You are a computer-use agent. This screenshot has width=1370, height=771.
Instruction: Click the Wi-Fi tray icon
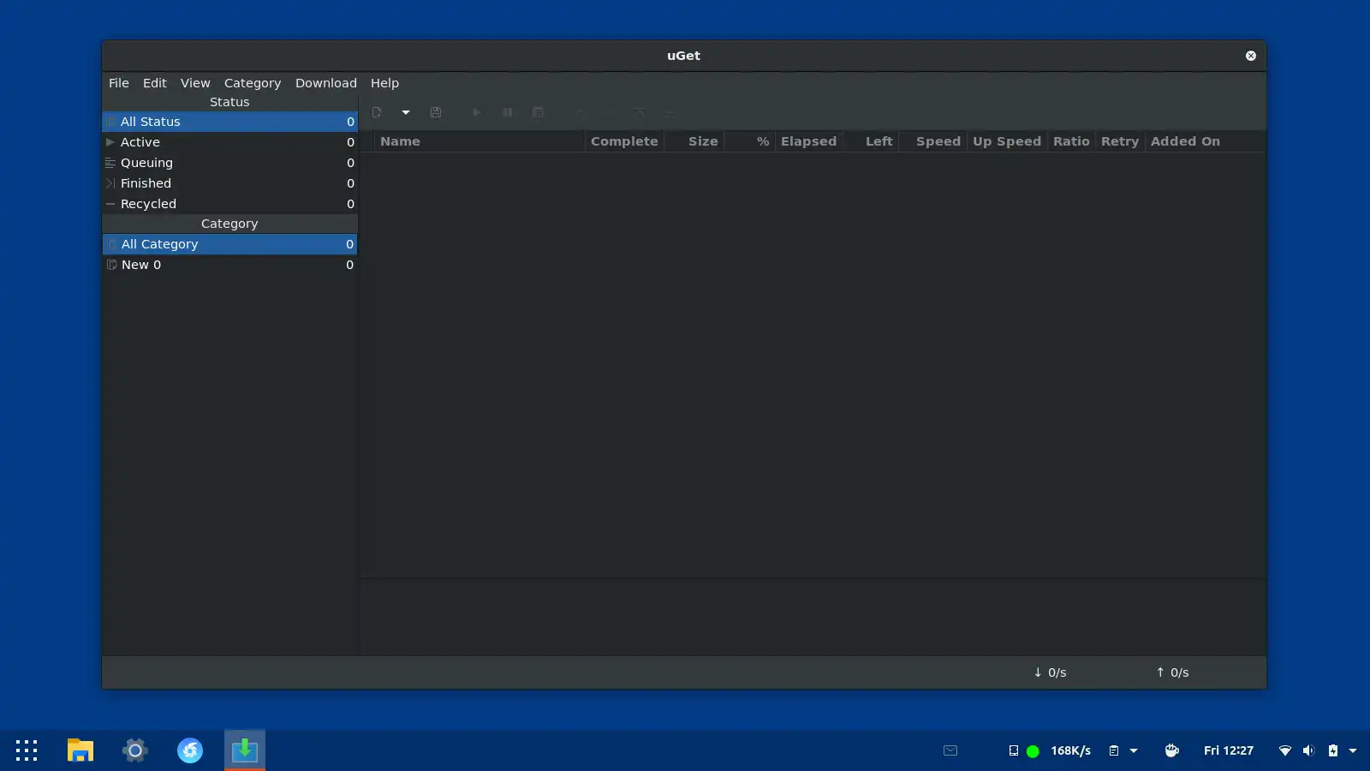point(1285,750)
